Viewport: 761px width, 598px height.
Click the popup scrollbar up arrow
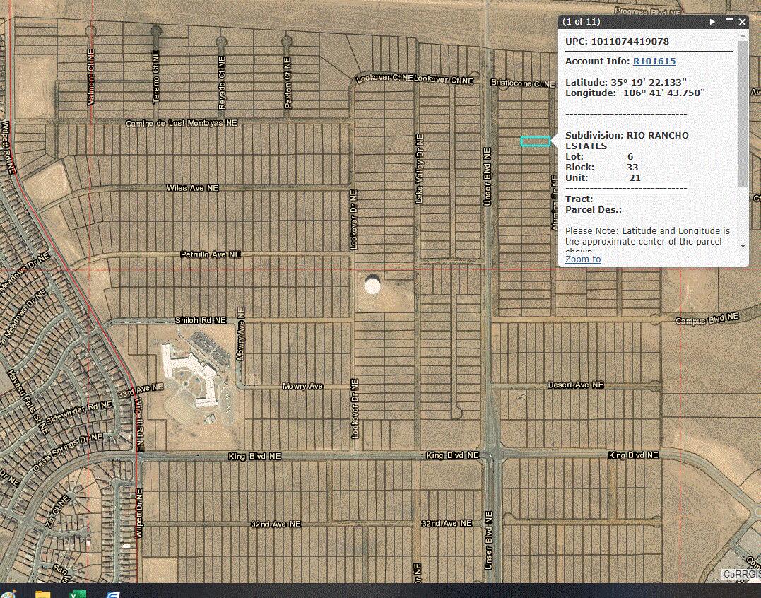(x=743, y=35)
